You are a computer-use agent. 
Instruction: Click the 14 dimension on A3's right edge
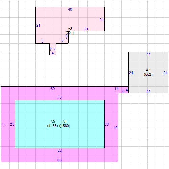pyautogui.click(x=102, y=19)
